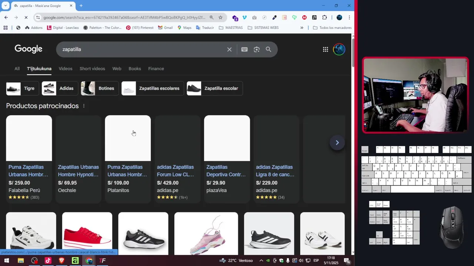Image resolution: width=474 pixels, height=266 pixels.
Task: View site information icon in address bar
Action: coord(38,17)
